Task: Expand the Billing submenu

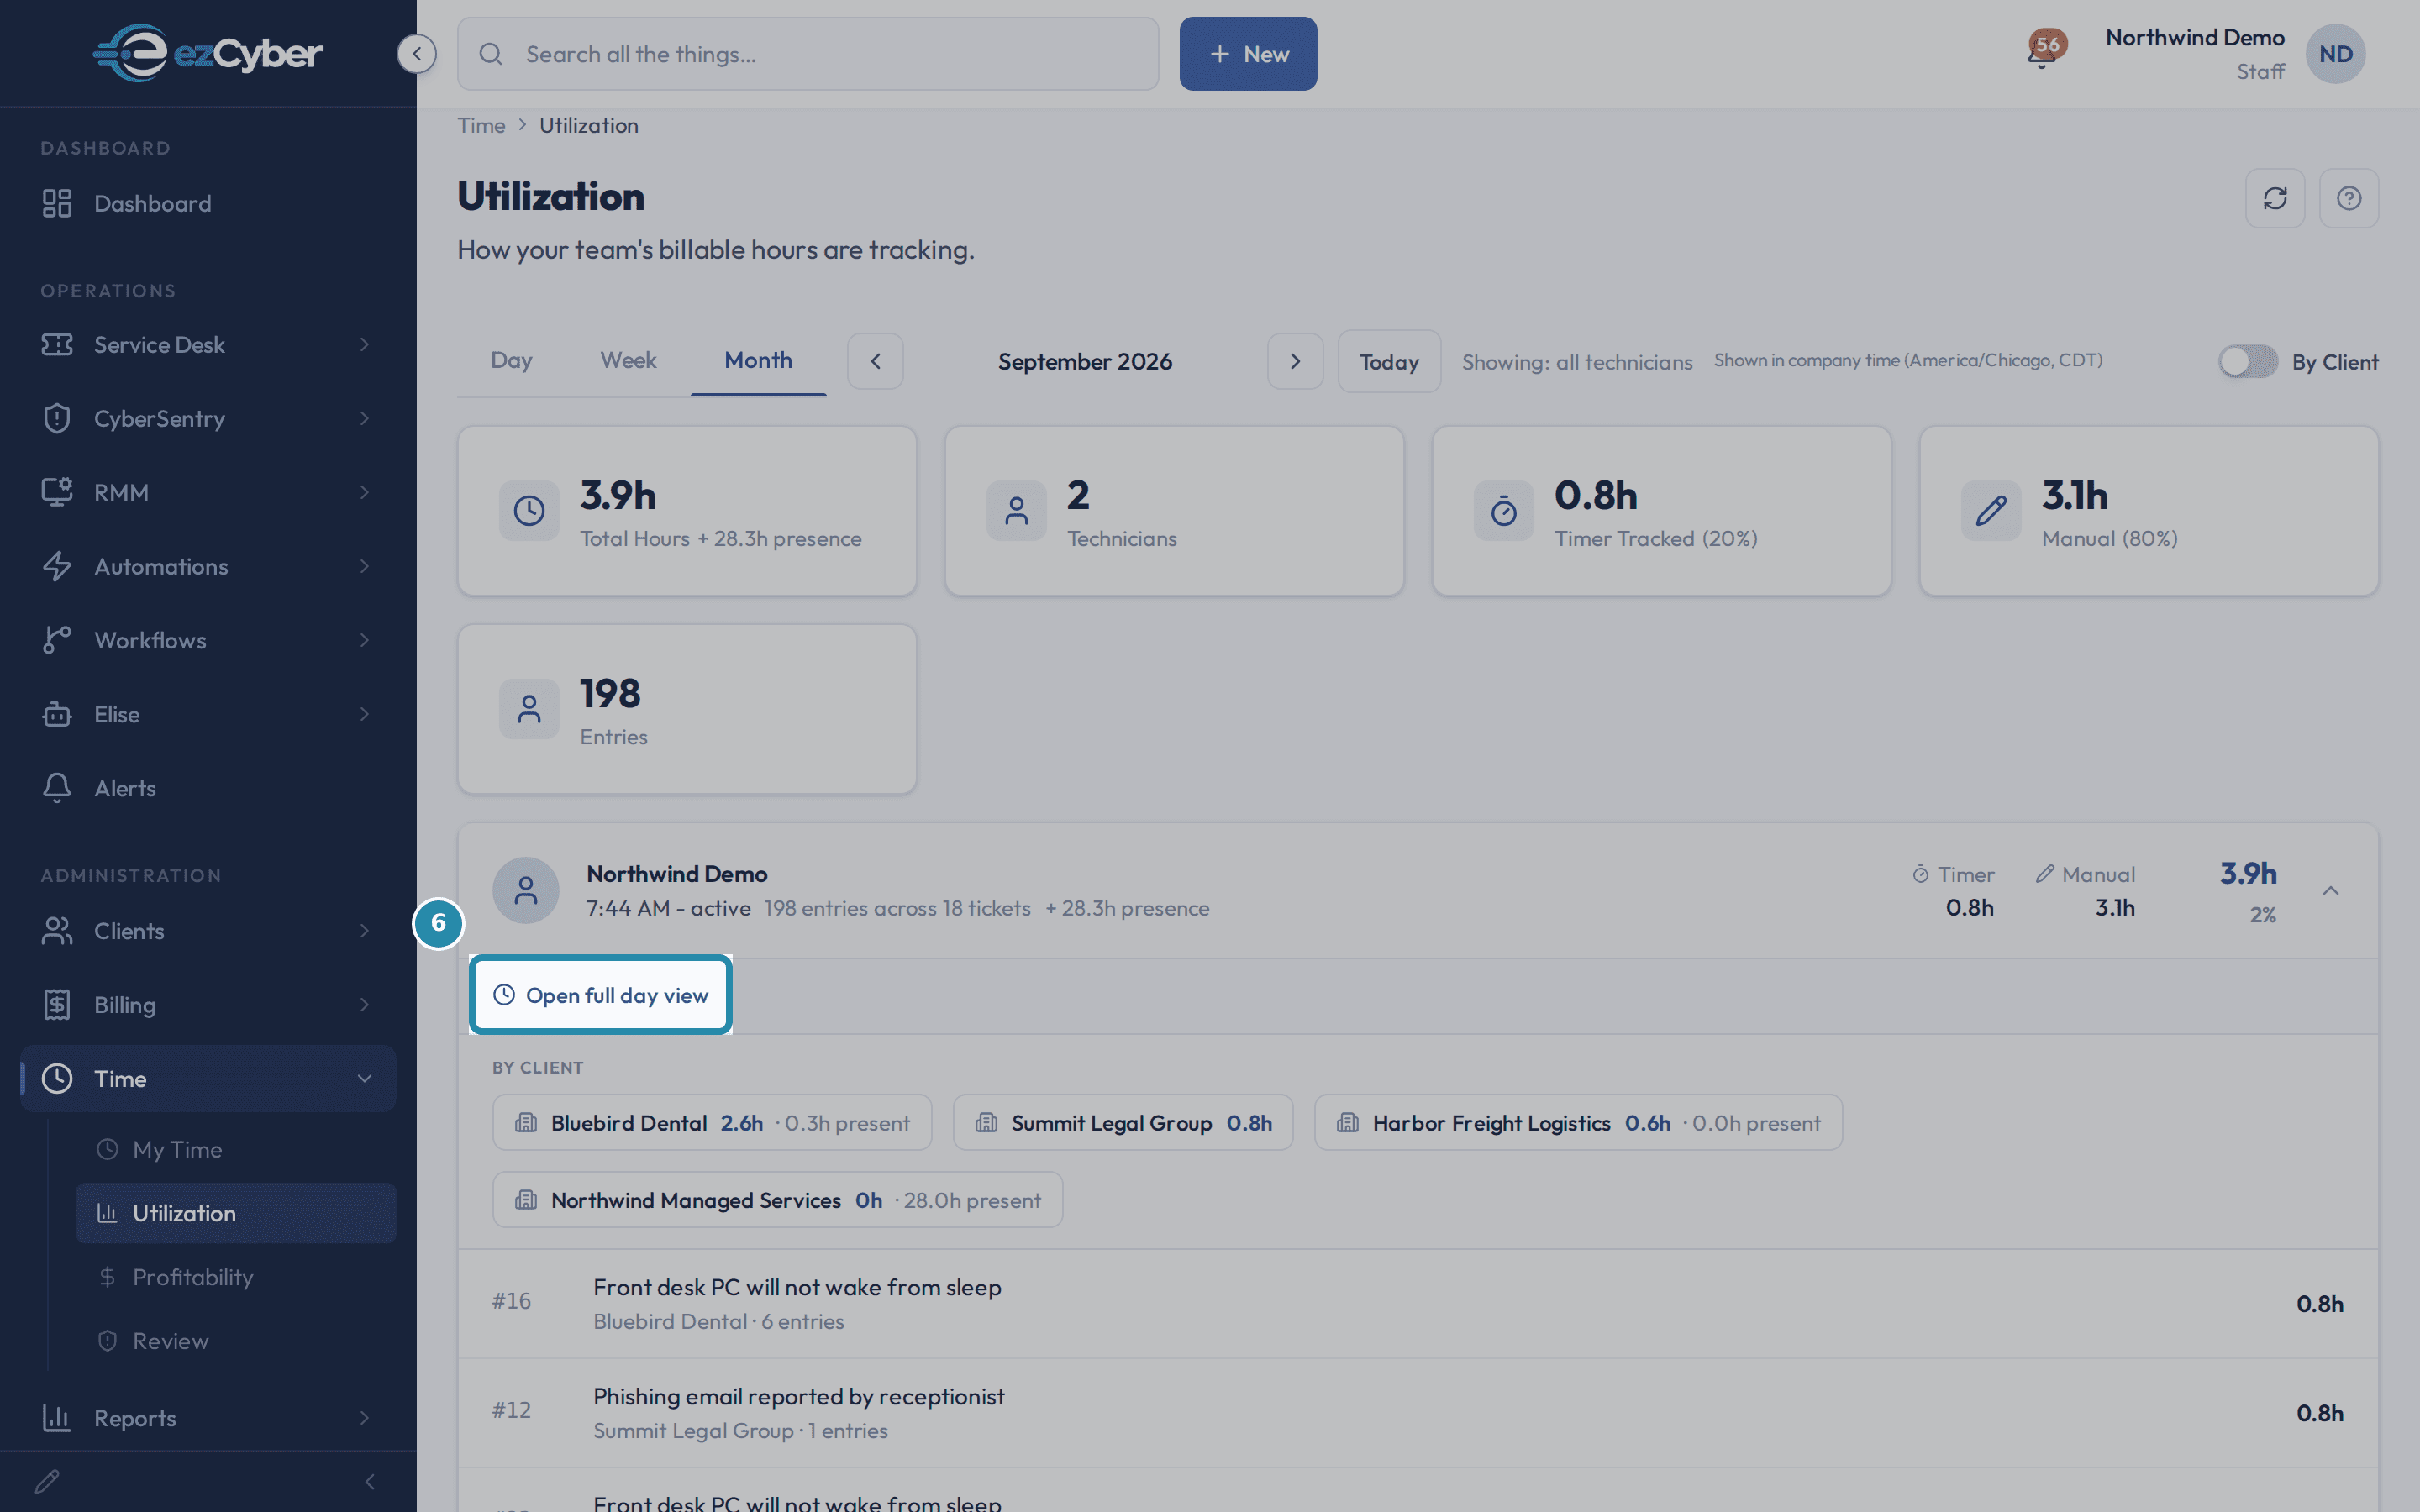Action: click(x=364, y=1005)
